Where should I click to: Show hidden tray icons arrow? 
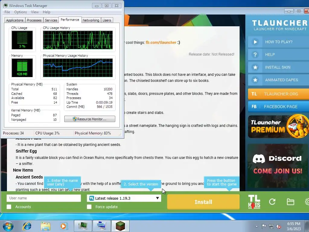(x=256, y=226)
